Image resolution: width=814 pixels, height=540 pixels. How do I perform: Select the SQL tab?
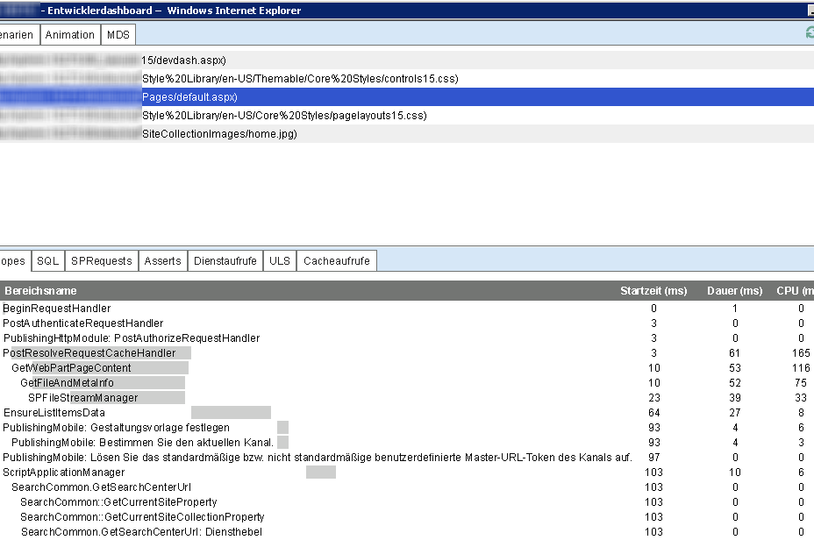47,260
